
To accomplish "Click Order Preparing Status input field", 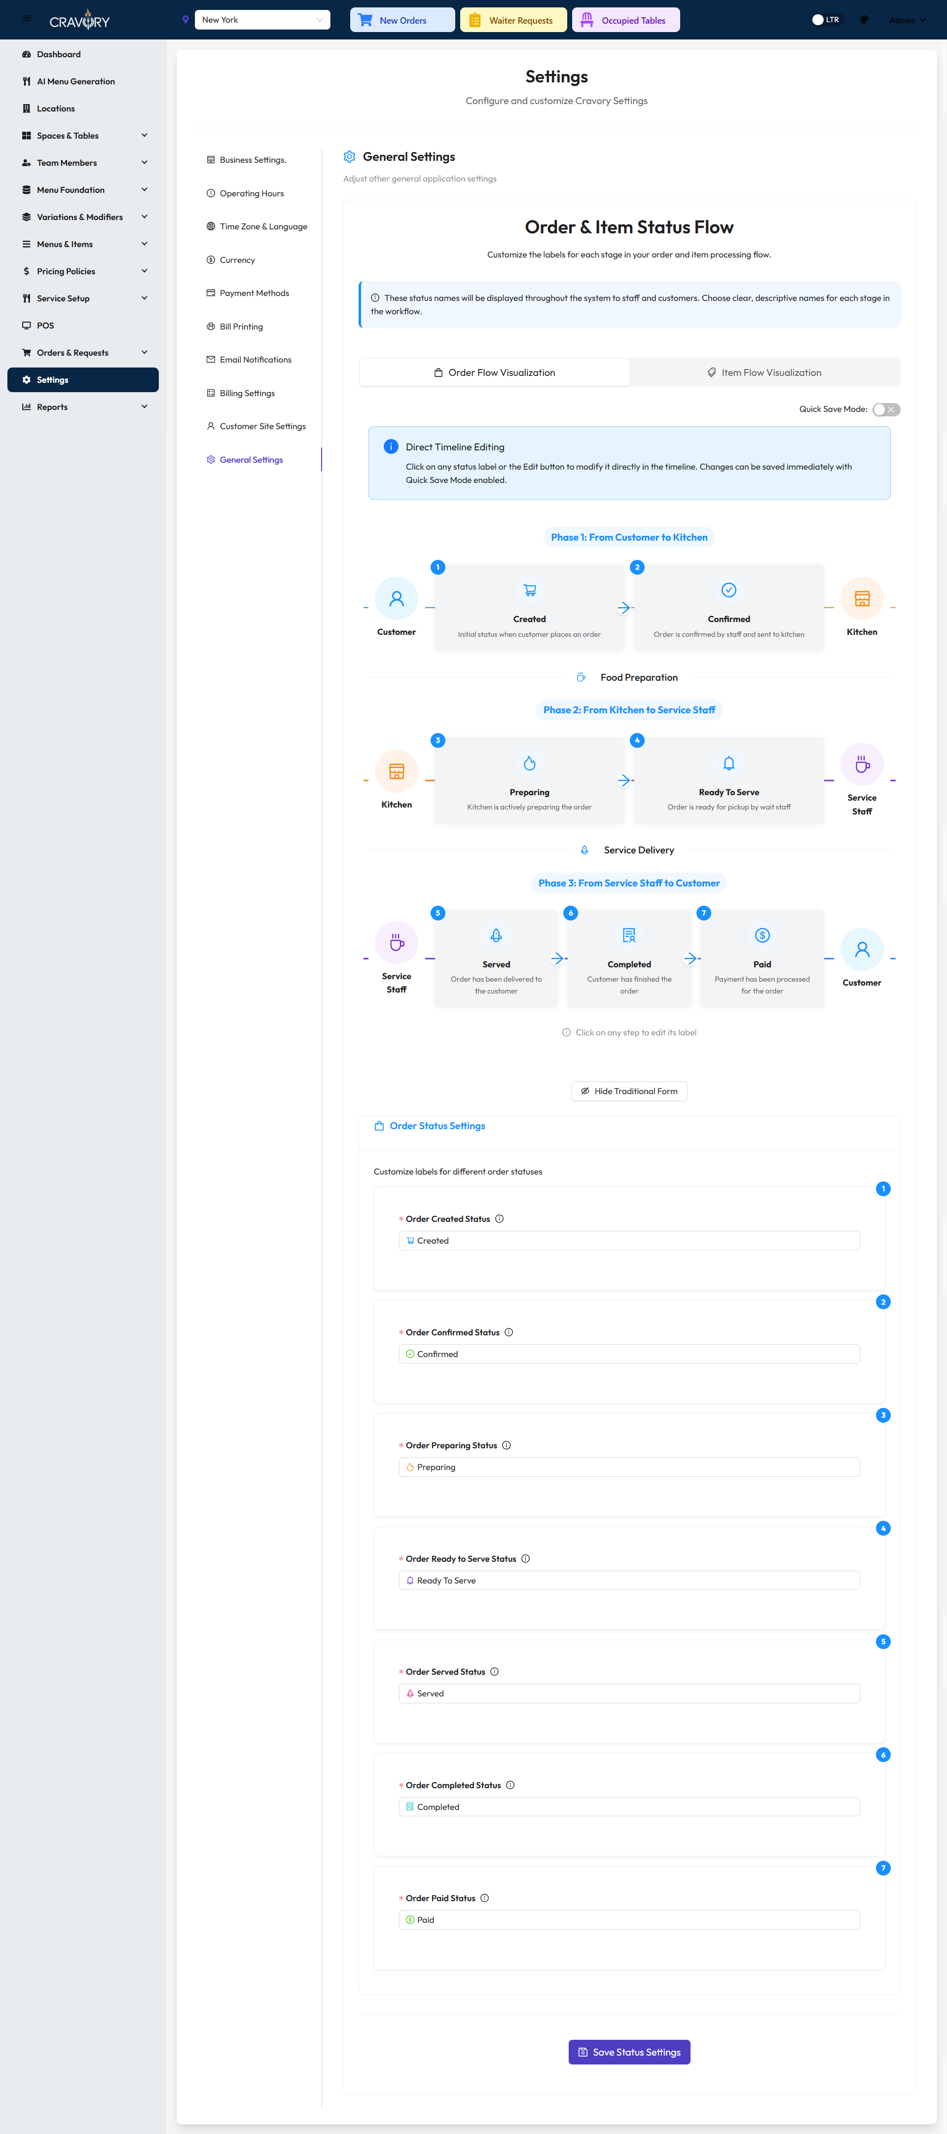I will coord(629,1467).
